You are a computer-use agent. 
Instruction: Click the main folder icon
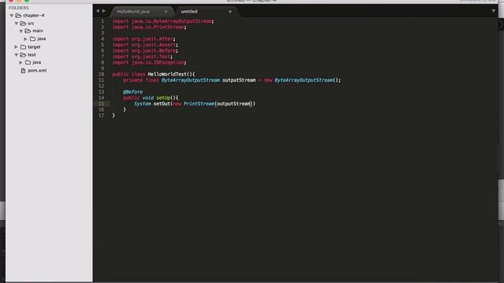tap(28, 31)
